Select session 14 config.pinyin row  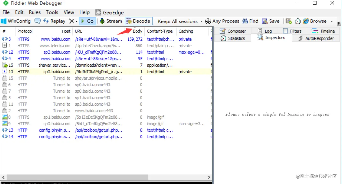[x=106, y=137]
